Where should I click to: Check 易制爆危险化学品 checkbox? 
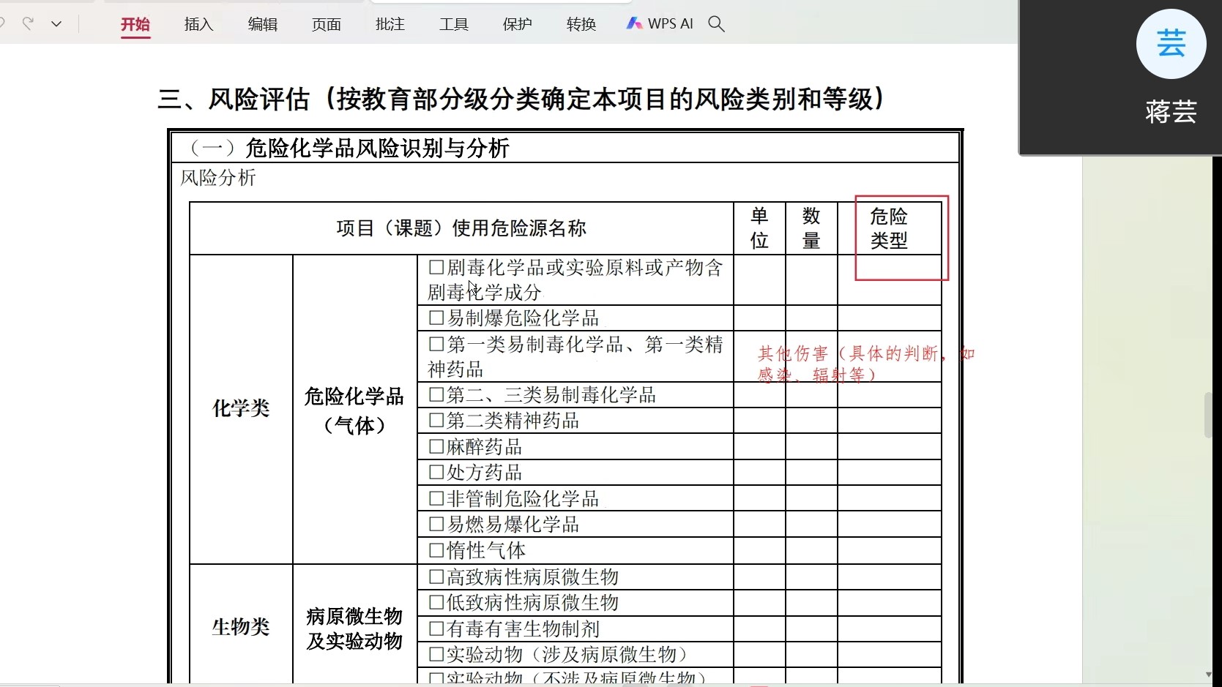pyautogui.click(x=436, y=318)
